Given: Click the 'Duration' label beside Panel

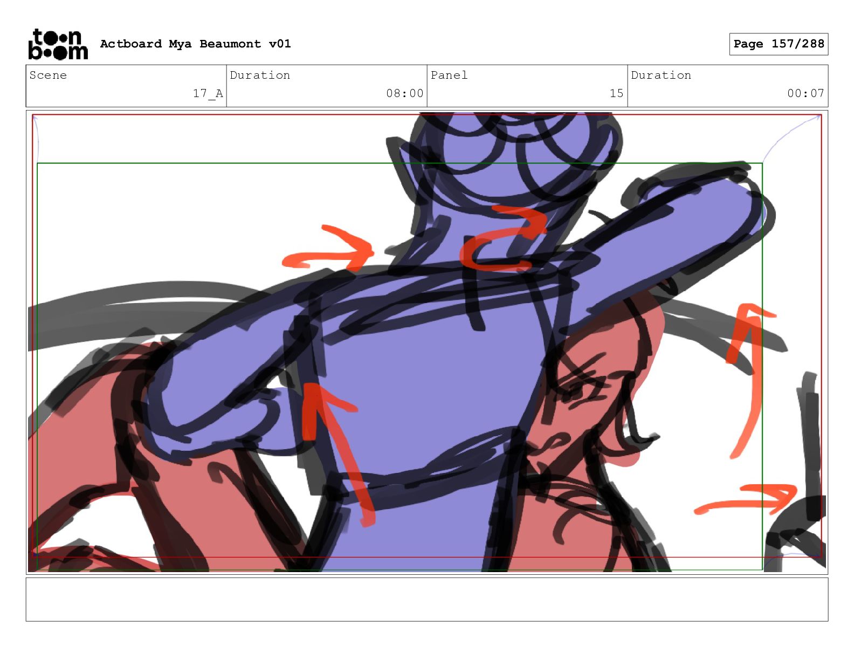Looking at the screenshot, I should coord(661,75).
